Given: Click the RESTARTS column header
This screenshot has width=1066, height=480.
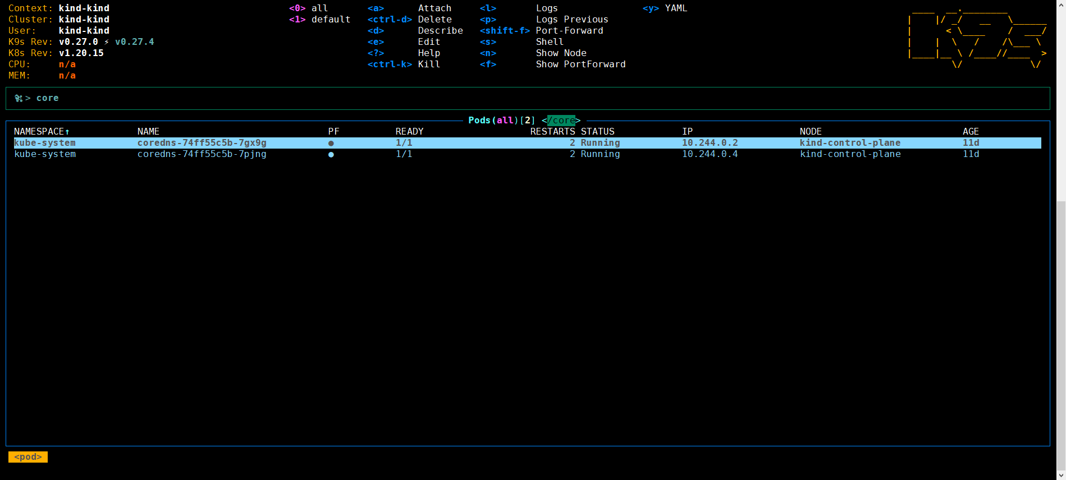Looking at the screenshot, I should pos(552,132).
